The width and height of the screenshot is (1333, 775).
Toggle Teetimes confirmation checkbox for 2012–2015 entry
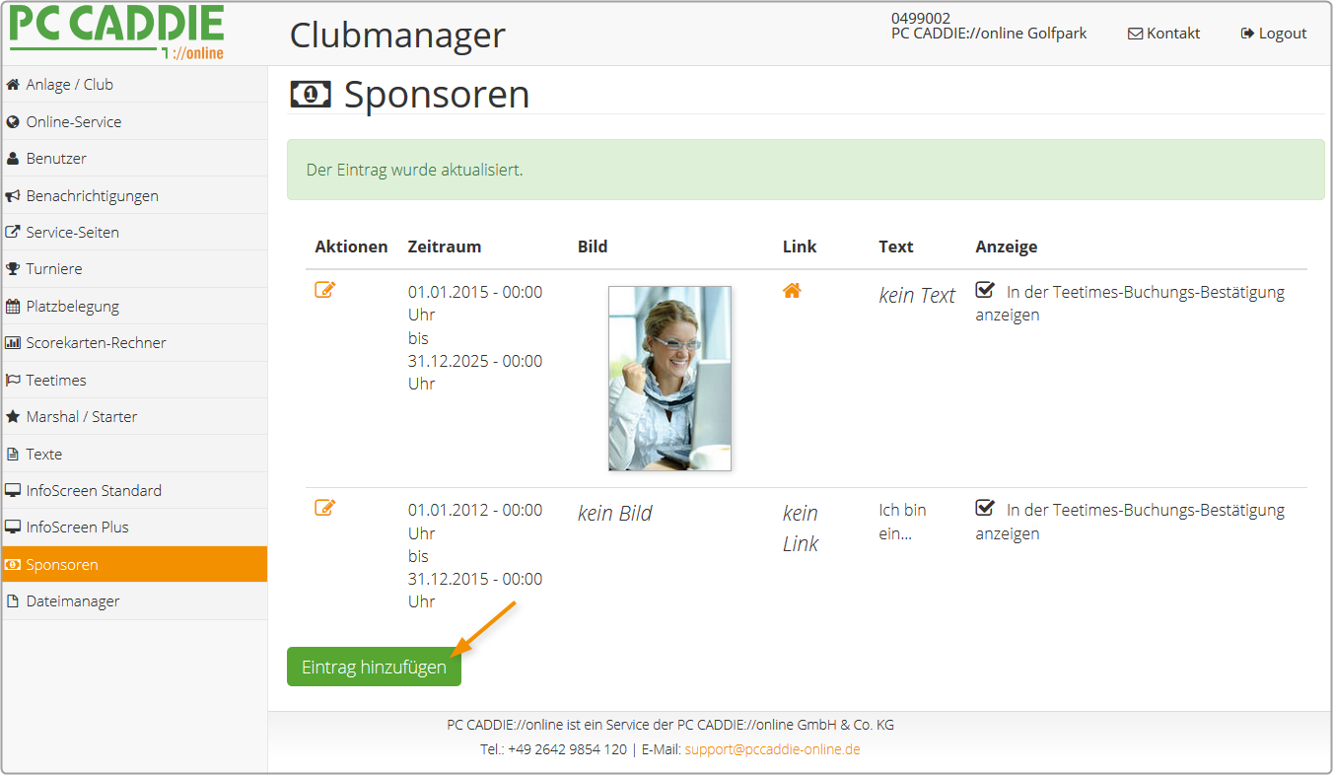(x=985, y=509)
